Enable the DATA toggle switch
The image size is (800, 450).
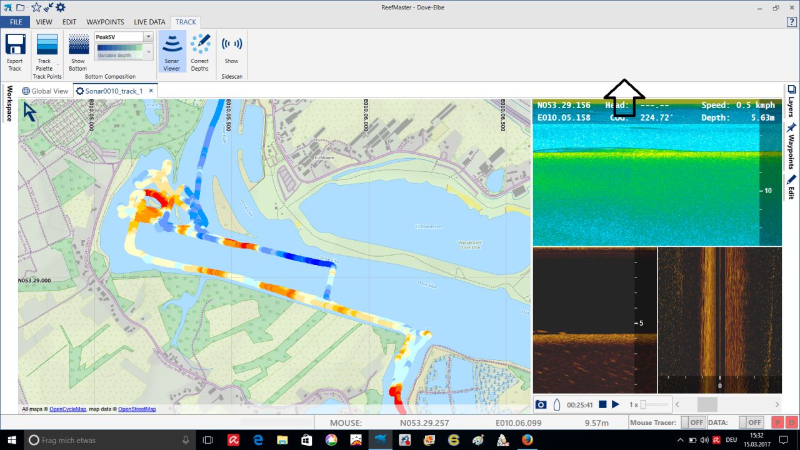tap(751, 422)
